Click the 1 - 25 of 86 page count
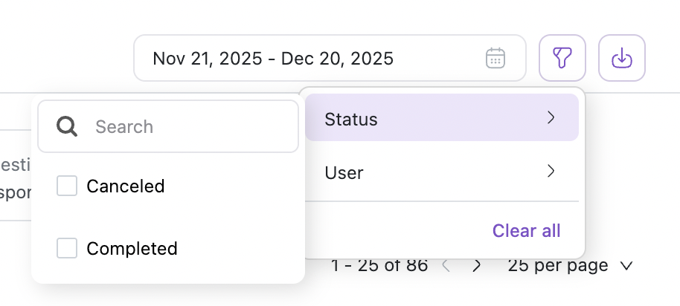 coord(379,265)
